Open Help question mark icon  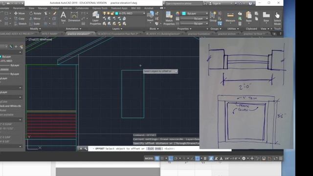(250, 3)
